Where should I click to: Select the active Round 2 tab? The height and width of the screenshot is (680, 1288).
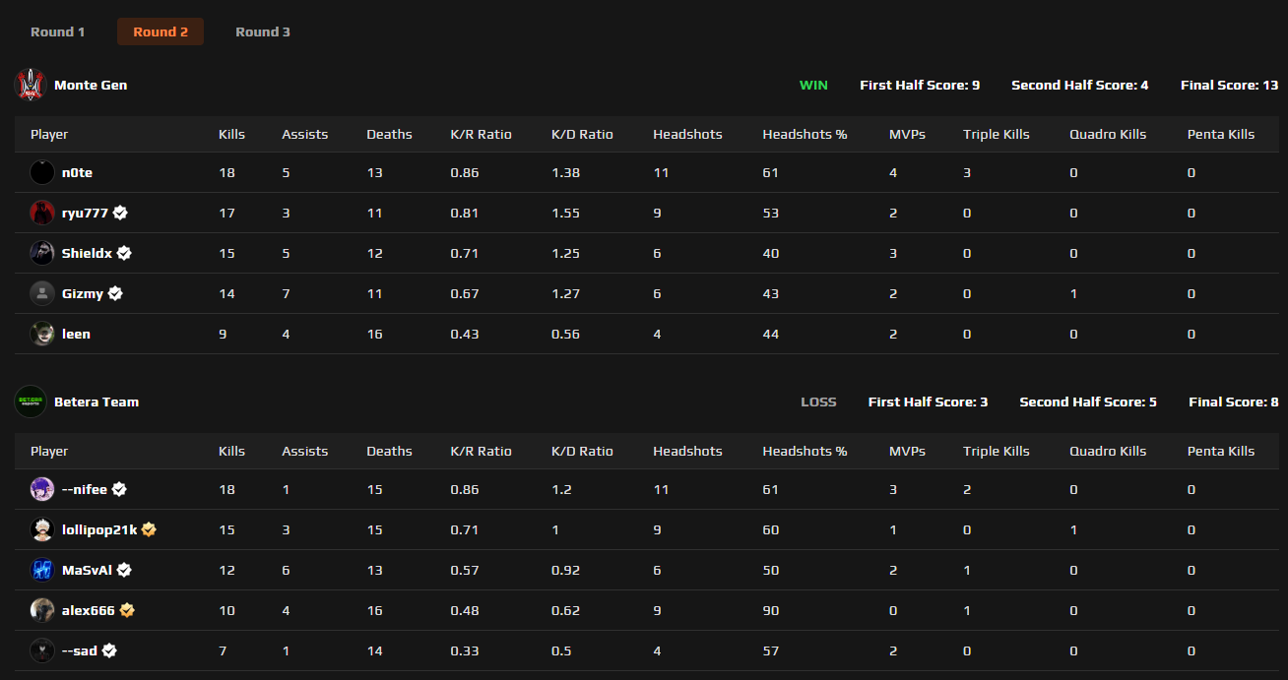tap(161, 31)
